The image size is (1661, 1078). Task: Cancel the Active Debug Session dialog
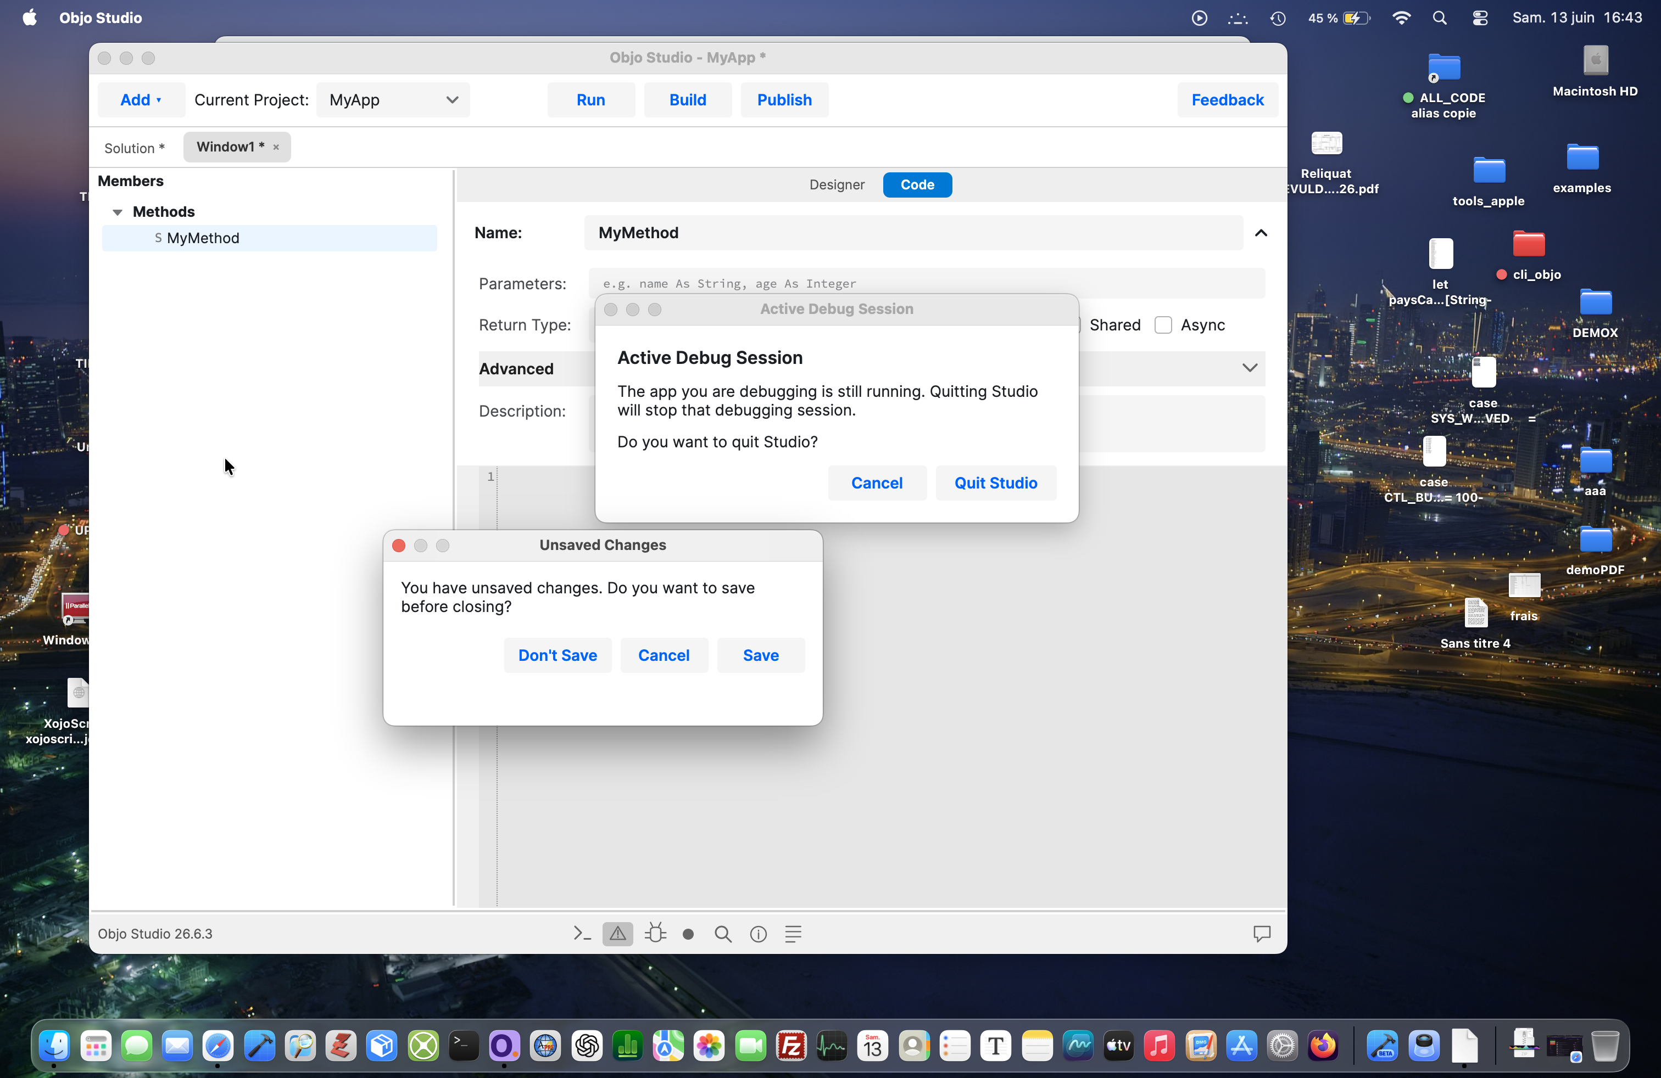[877, 483]
